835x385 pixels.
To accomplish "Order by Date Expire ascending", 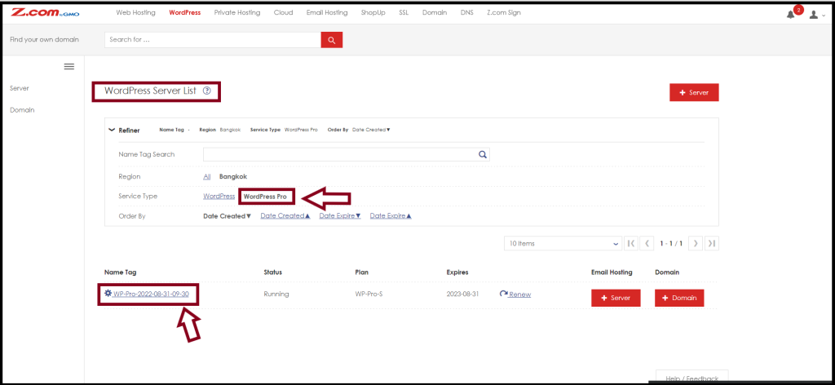I will click(391, 216).
